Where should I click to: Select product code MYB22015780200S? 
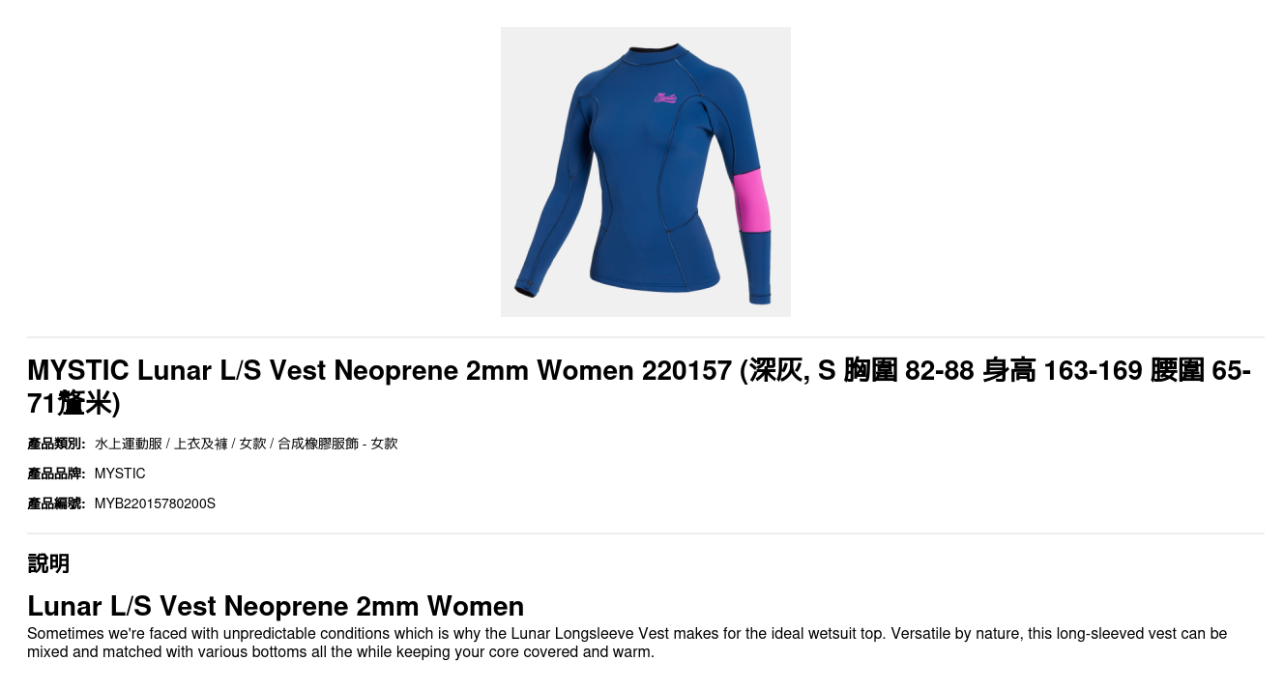pos(155,503)
